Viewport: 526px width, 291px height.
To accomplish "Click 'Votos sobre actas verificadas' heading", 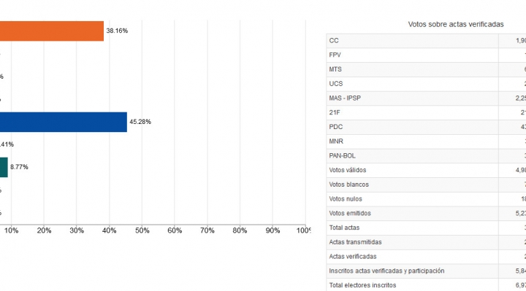I will coord(456,25).
